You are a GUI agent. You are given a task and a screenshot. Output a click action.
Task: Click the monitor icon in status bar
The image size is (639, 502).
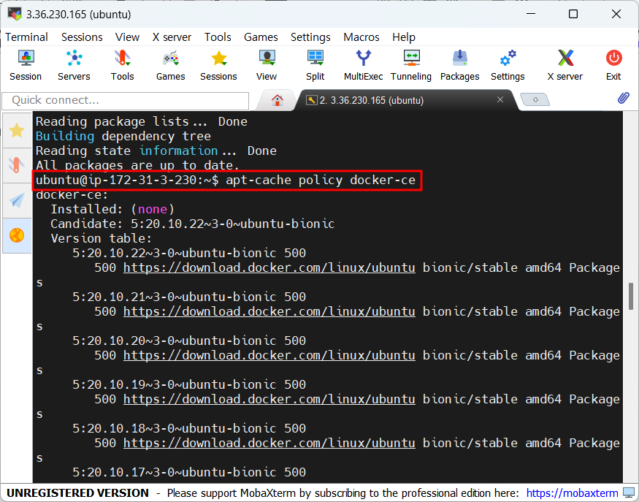pos(629,493)
